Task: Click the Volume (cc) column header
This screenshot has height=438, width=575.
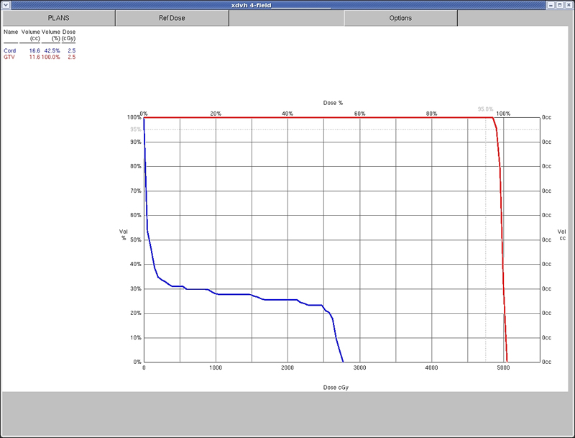Action: [31, 35]
